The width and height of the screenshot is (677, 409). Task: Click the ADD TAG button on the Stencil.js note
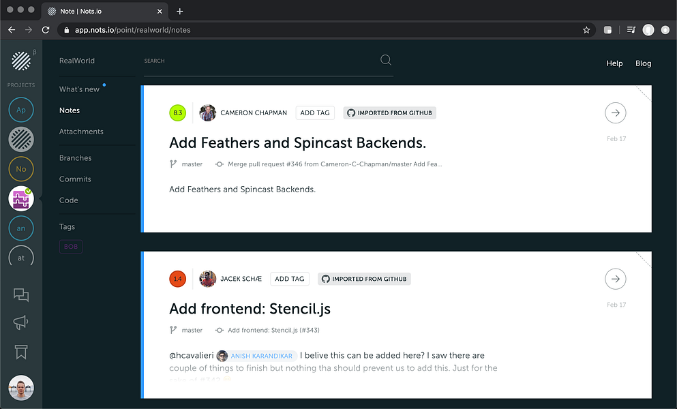tap(289, 279)
